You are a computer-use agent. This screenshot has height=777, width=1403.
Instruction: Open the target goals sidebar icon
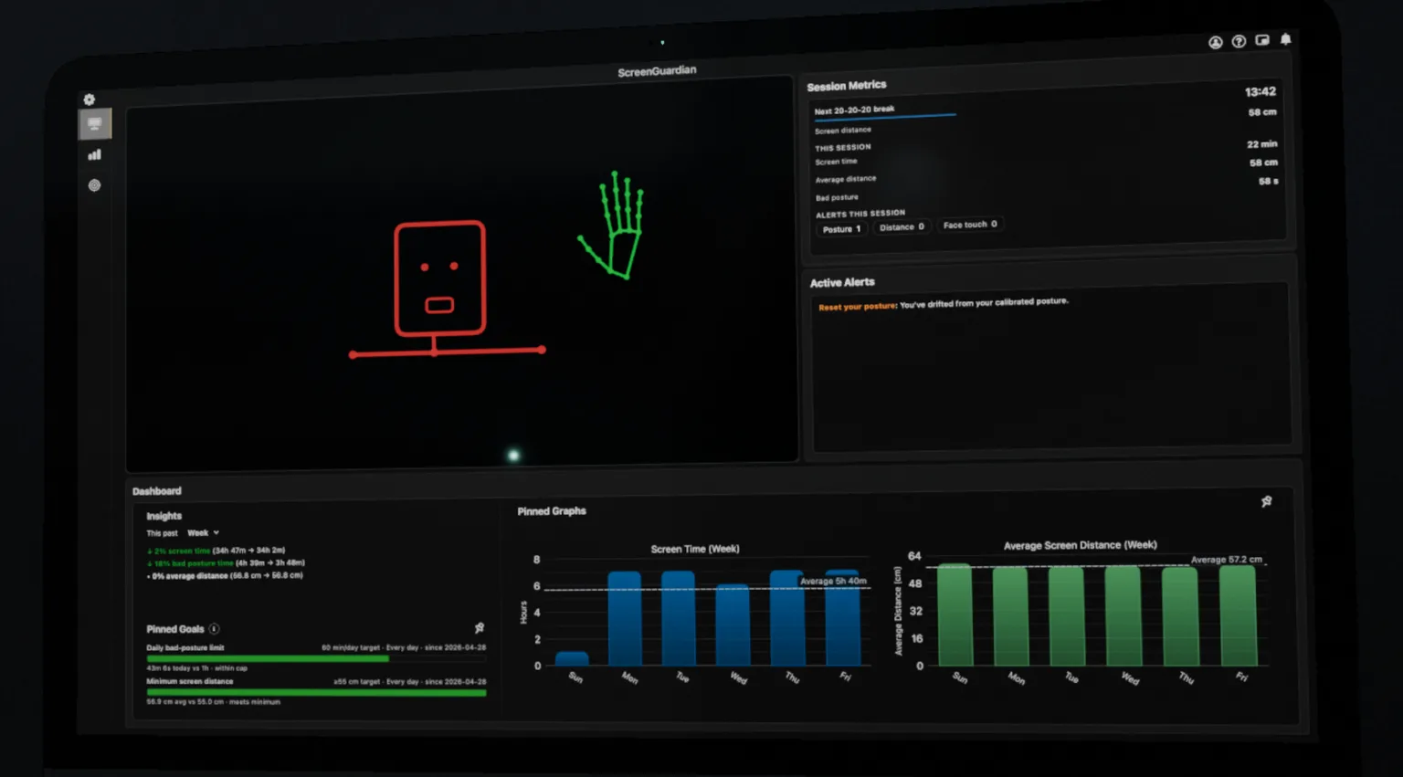(94, 185)
